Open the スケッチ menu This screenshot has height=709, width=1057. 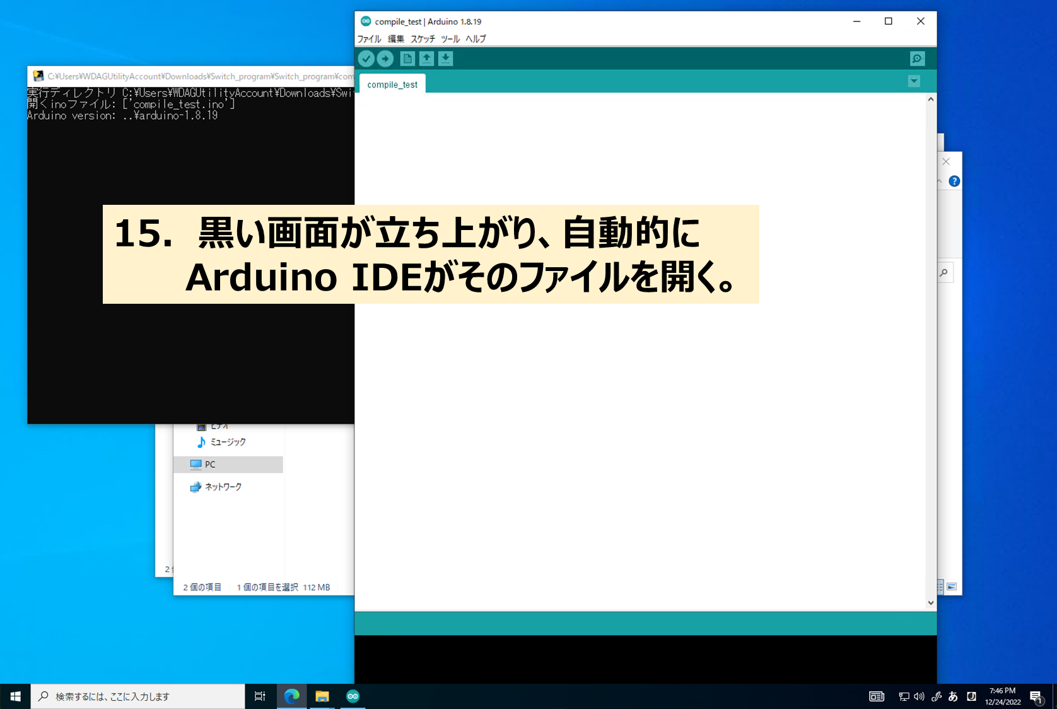(423, 39)
